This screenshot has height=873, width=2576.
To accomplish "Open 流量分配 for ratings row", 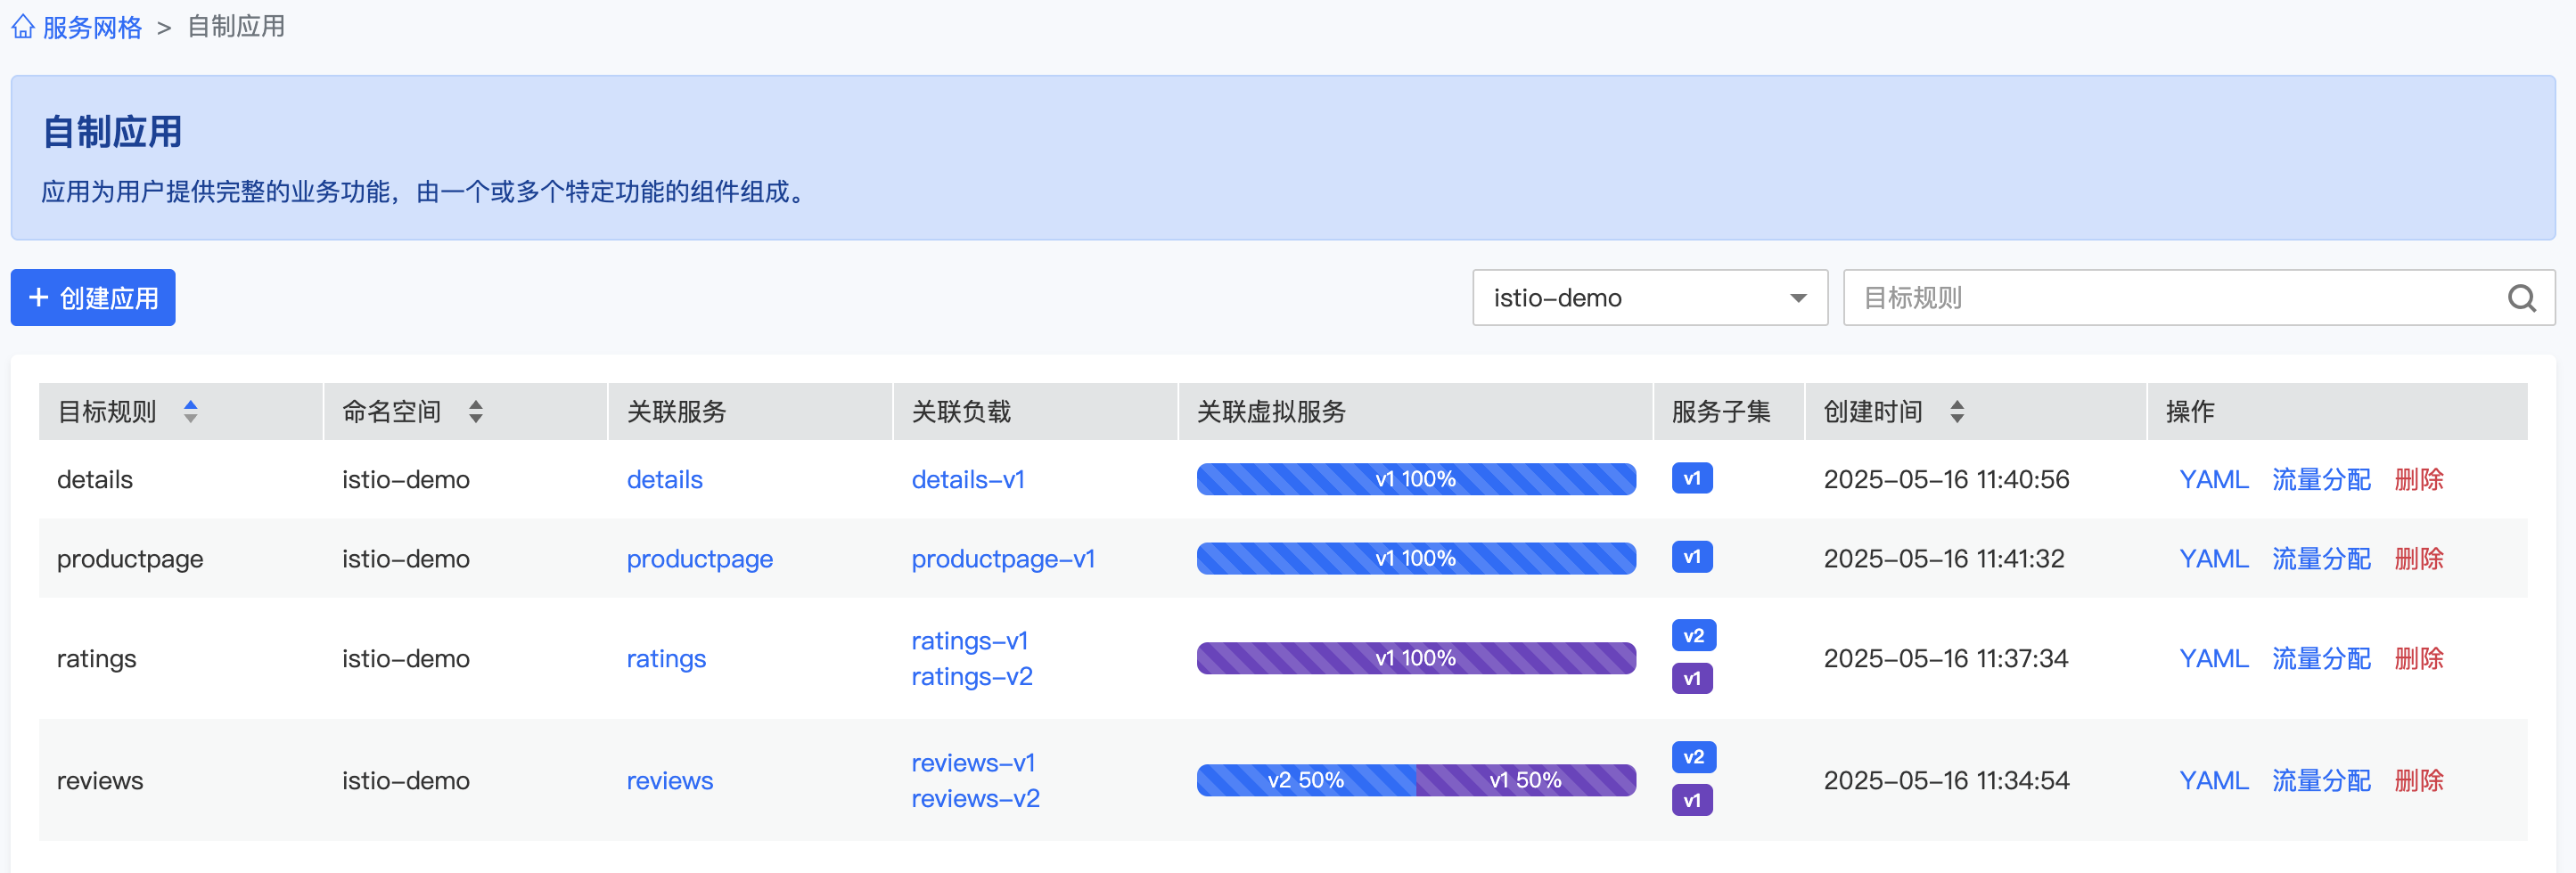I will [2321, 658].
